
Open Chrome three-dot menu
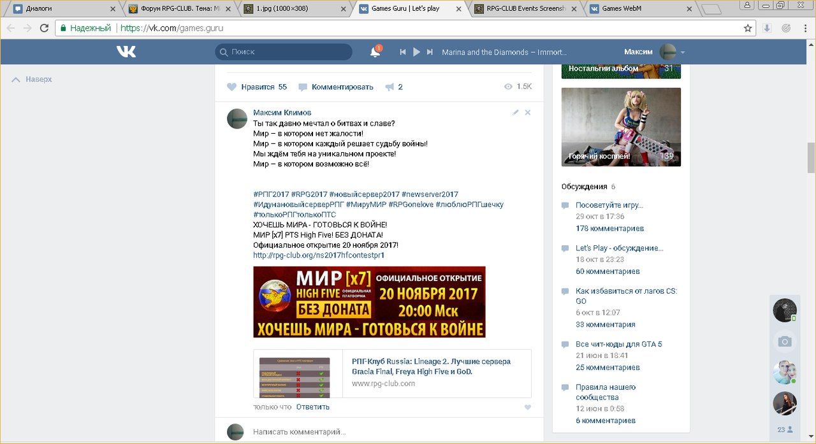tap(805, 28)
